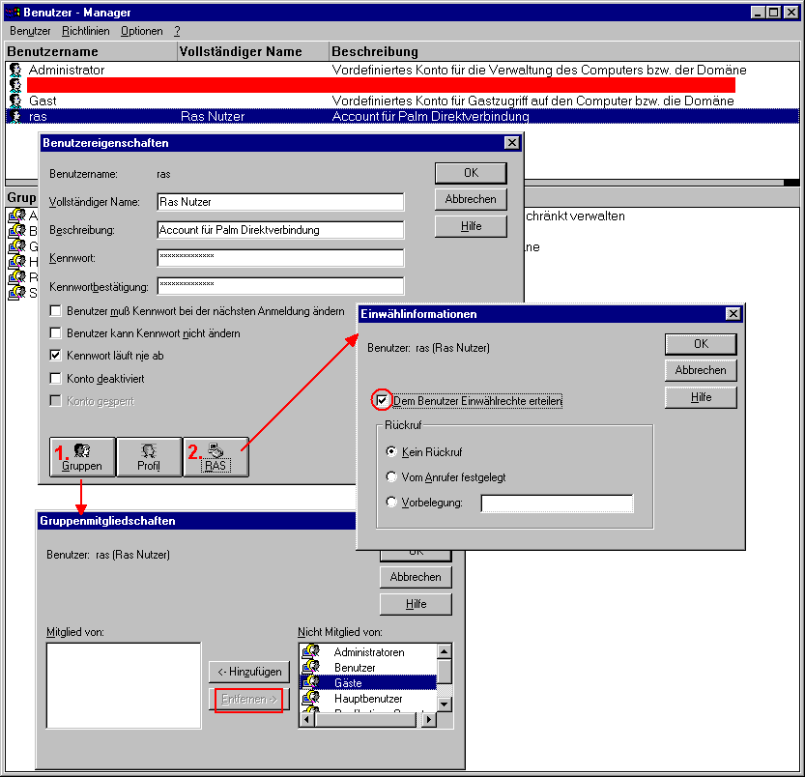Image resolution: width=805 pixels, height=777 pixels.
Task: Click the Gruppen icon button
Action: point(82,456)
